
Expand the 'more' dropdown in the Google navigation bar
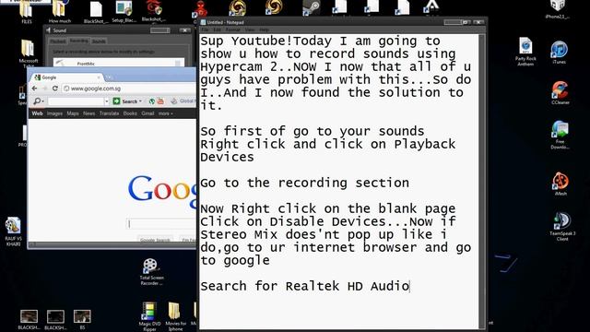click(165, 113)
